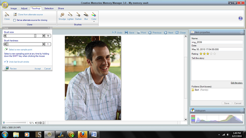The image size is (246, 138).
Task: Open help via blue question mark icon
Action: click(240, 18)
